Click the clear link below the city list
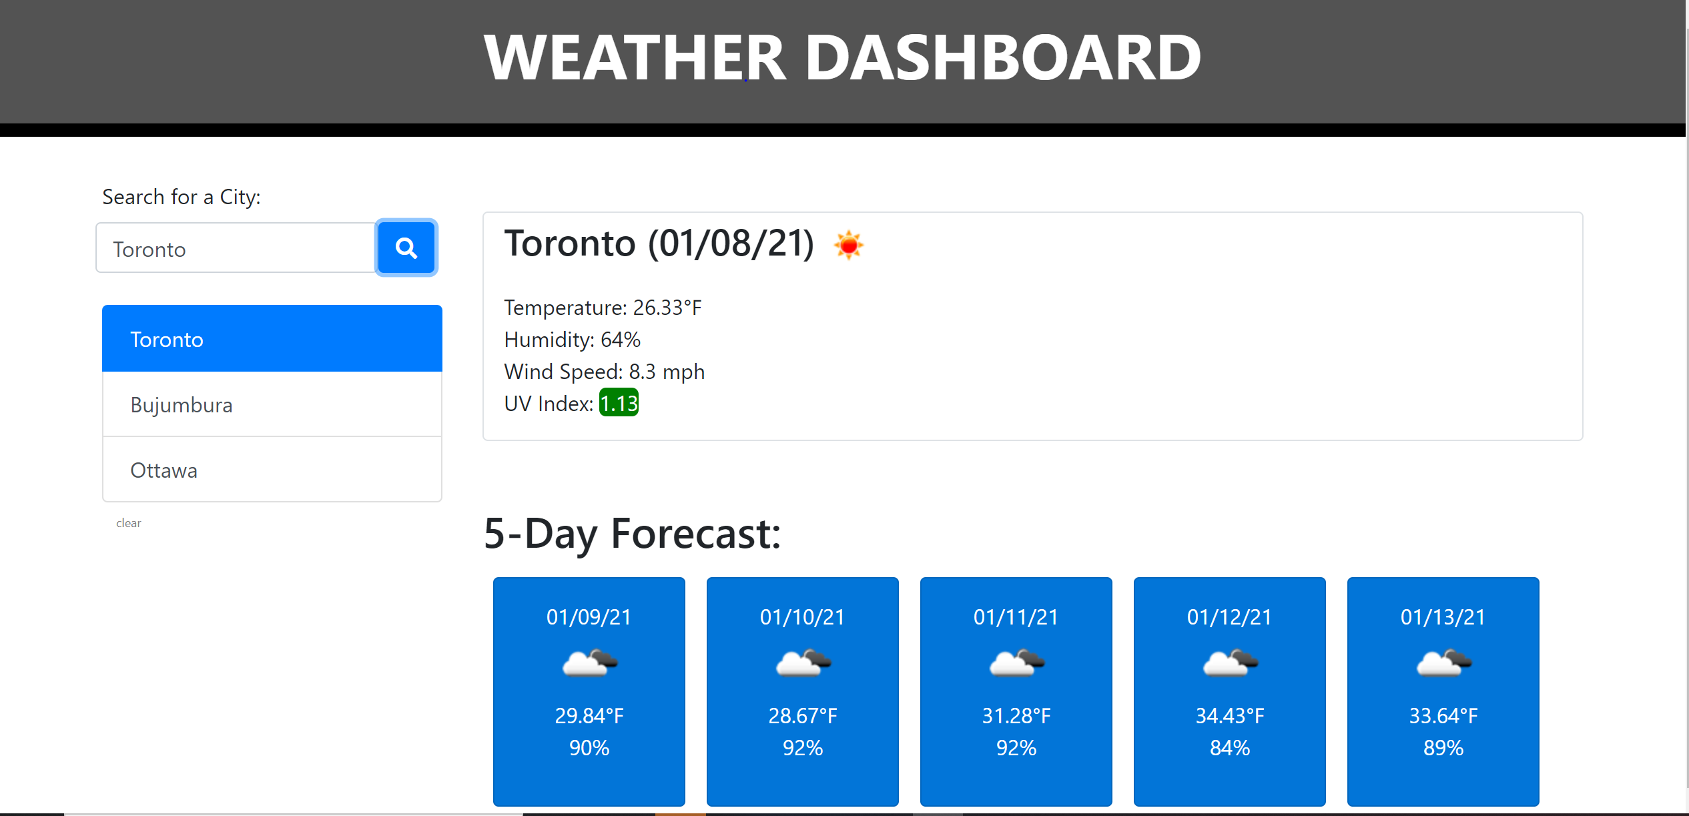This screenshot has width=1689, height=816. tap(128, 522)
